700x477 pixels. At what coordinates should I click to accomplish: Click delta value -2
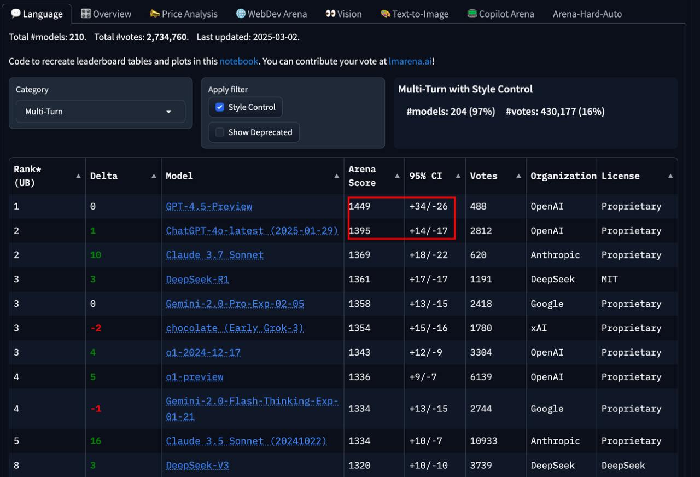tap(96, 328)
